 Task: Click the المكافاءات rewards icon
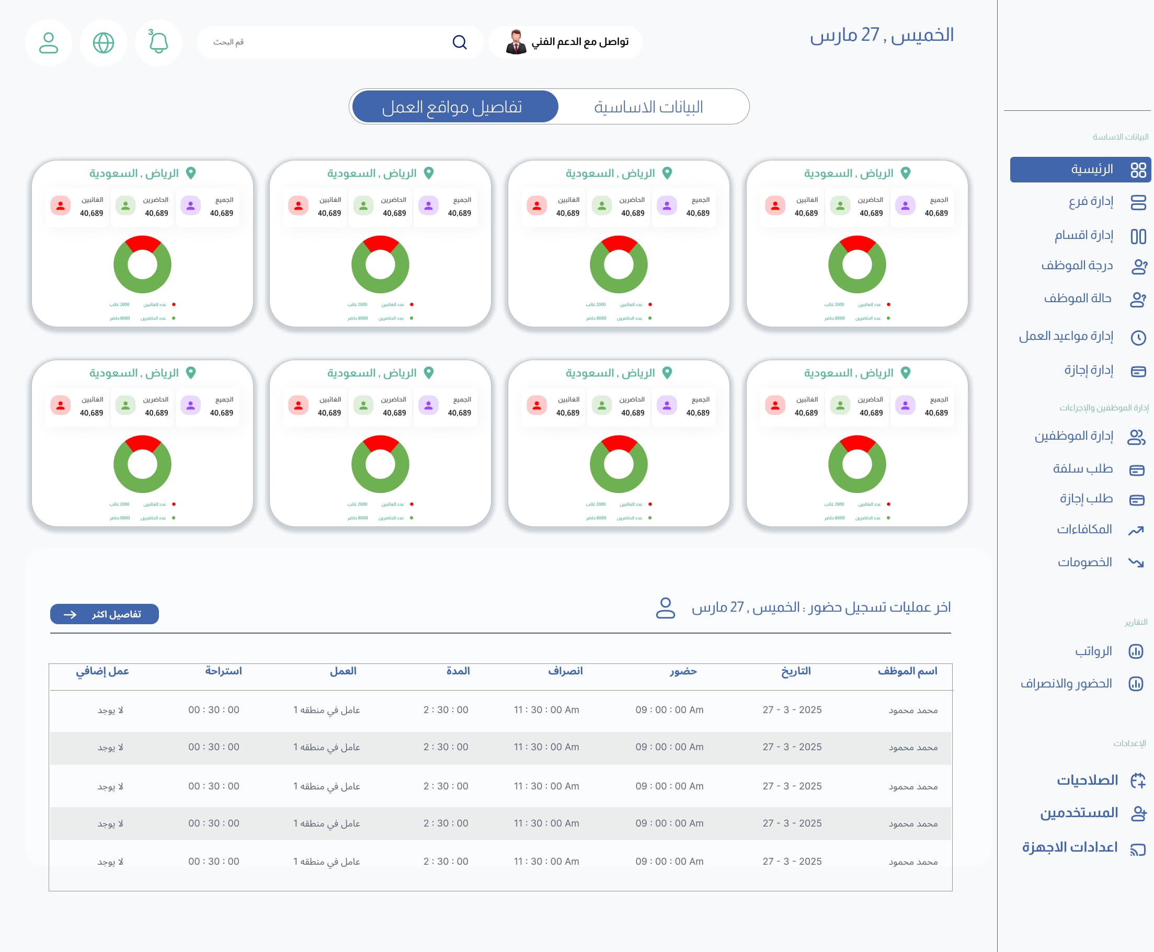1136,530
